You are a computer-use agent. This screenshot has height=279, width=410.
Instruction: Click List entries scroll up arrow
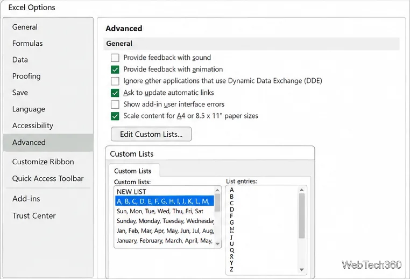tap(301, 190)
